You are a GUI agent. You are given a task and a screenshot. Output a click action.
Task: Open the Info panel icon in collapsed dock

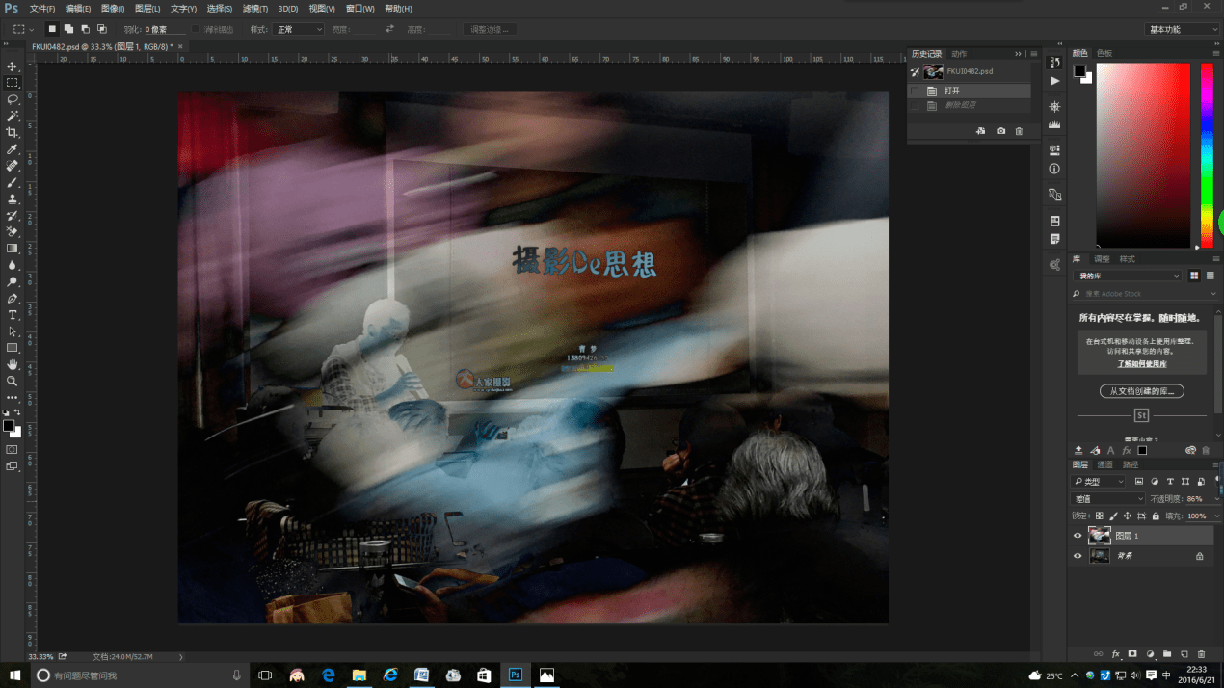click(1054, 169)
